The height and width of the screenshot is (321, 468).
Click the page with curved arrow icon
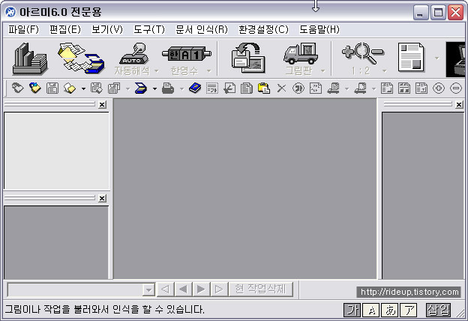[x=229, y=88]
